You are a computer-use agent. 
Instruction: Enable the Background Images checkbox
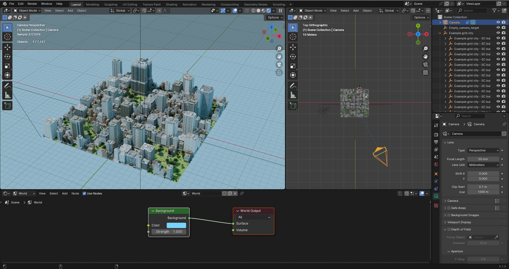449,215
